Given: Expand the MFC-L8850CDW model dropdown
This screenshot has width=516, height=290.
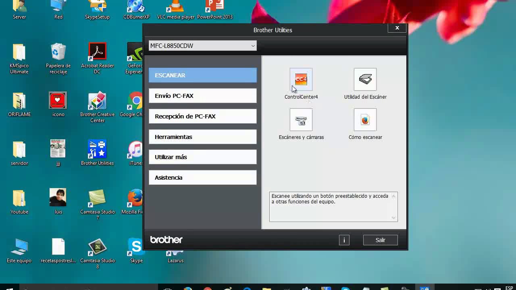Looking at the screenshot, I should (202, 46).
